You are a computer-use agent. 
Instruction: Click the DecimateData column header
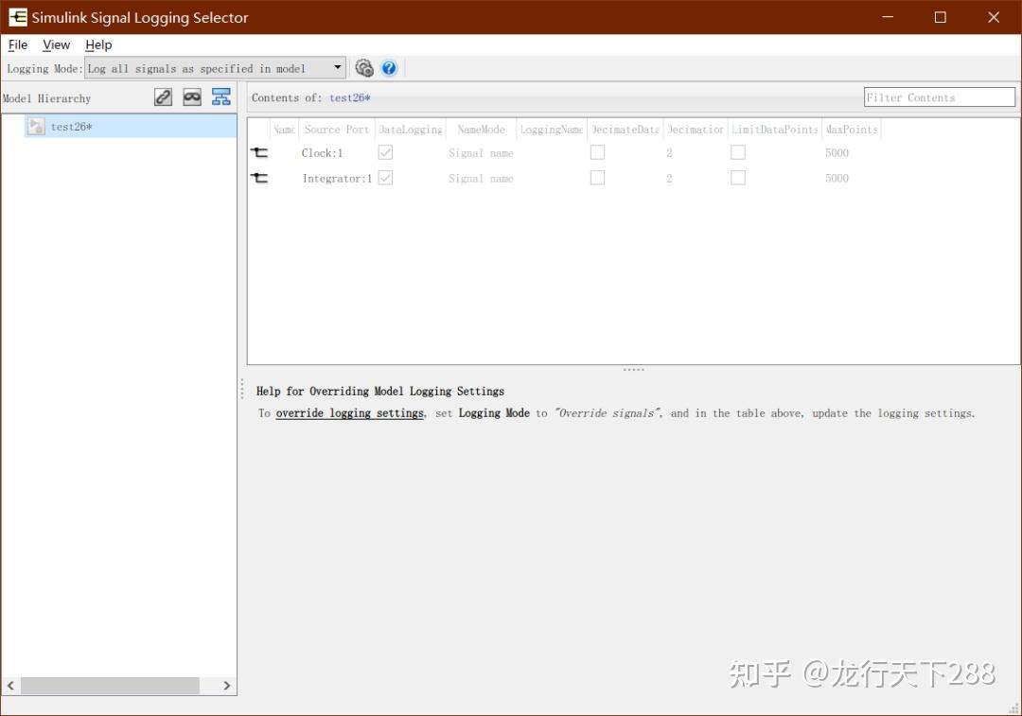pyautogui.click(x=626, y=130)
